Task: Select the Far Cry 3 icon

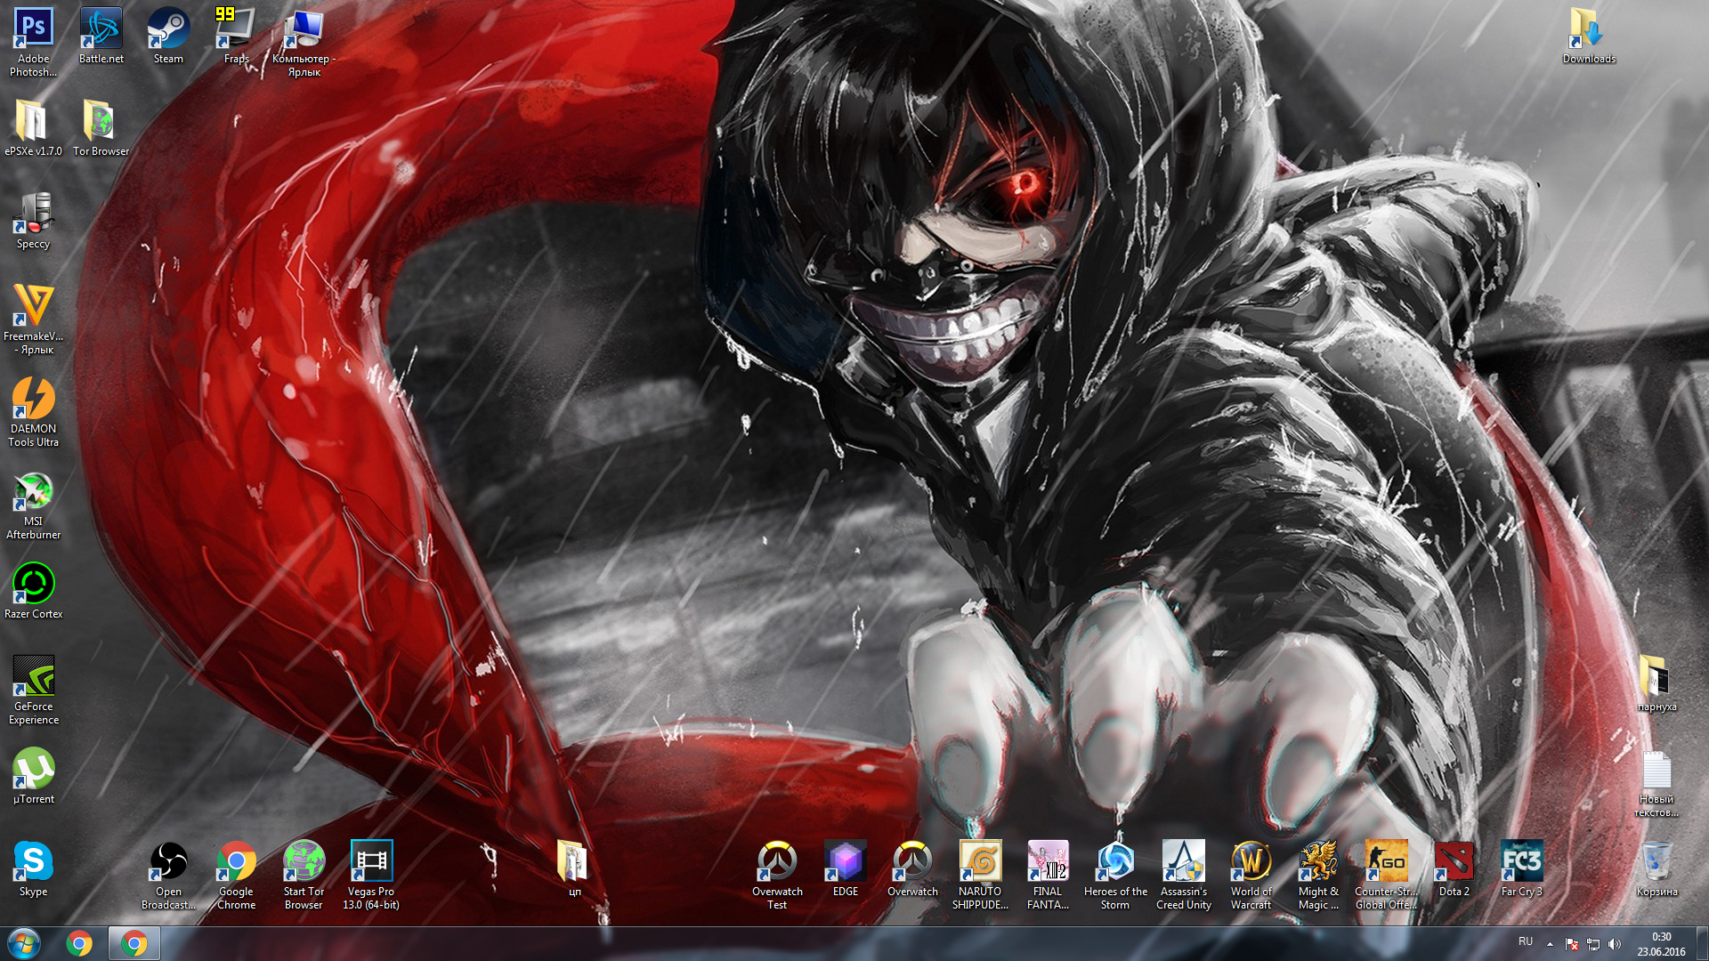Action: tap(1521, 869)
